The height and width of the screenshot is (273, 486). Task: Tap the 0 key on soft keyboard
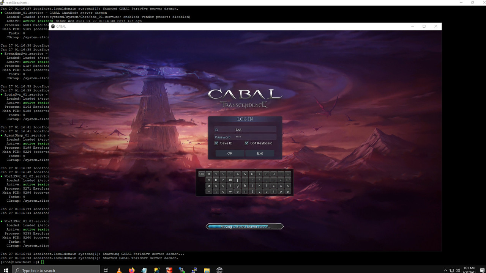click(x=209, y=174)
